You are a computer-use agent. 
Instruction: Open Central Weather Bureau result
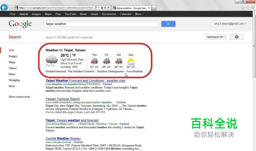[x=63, y=138]
